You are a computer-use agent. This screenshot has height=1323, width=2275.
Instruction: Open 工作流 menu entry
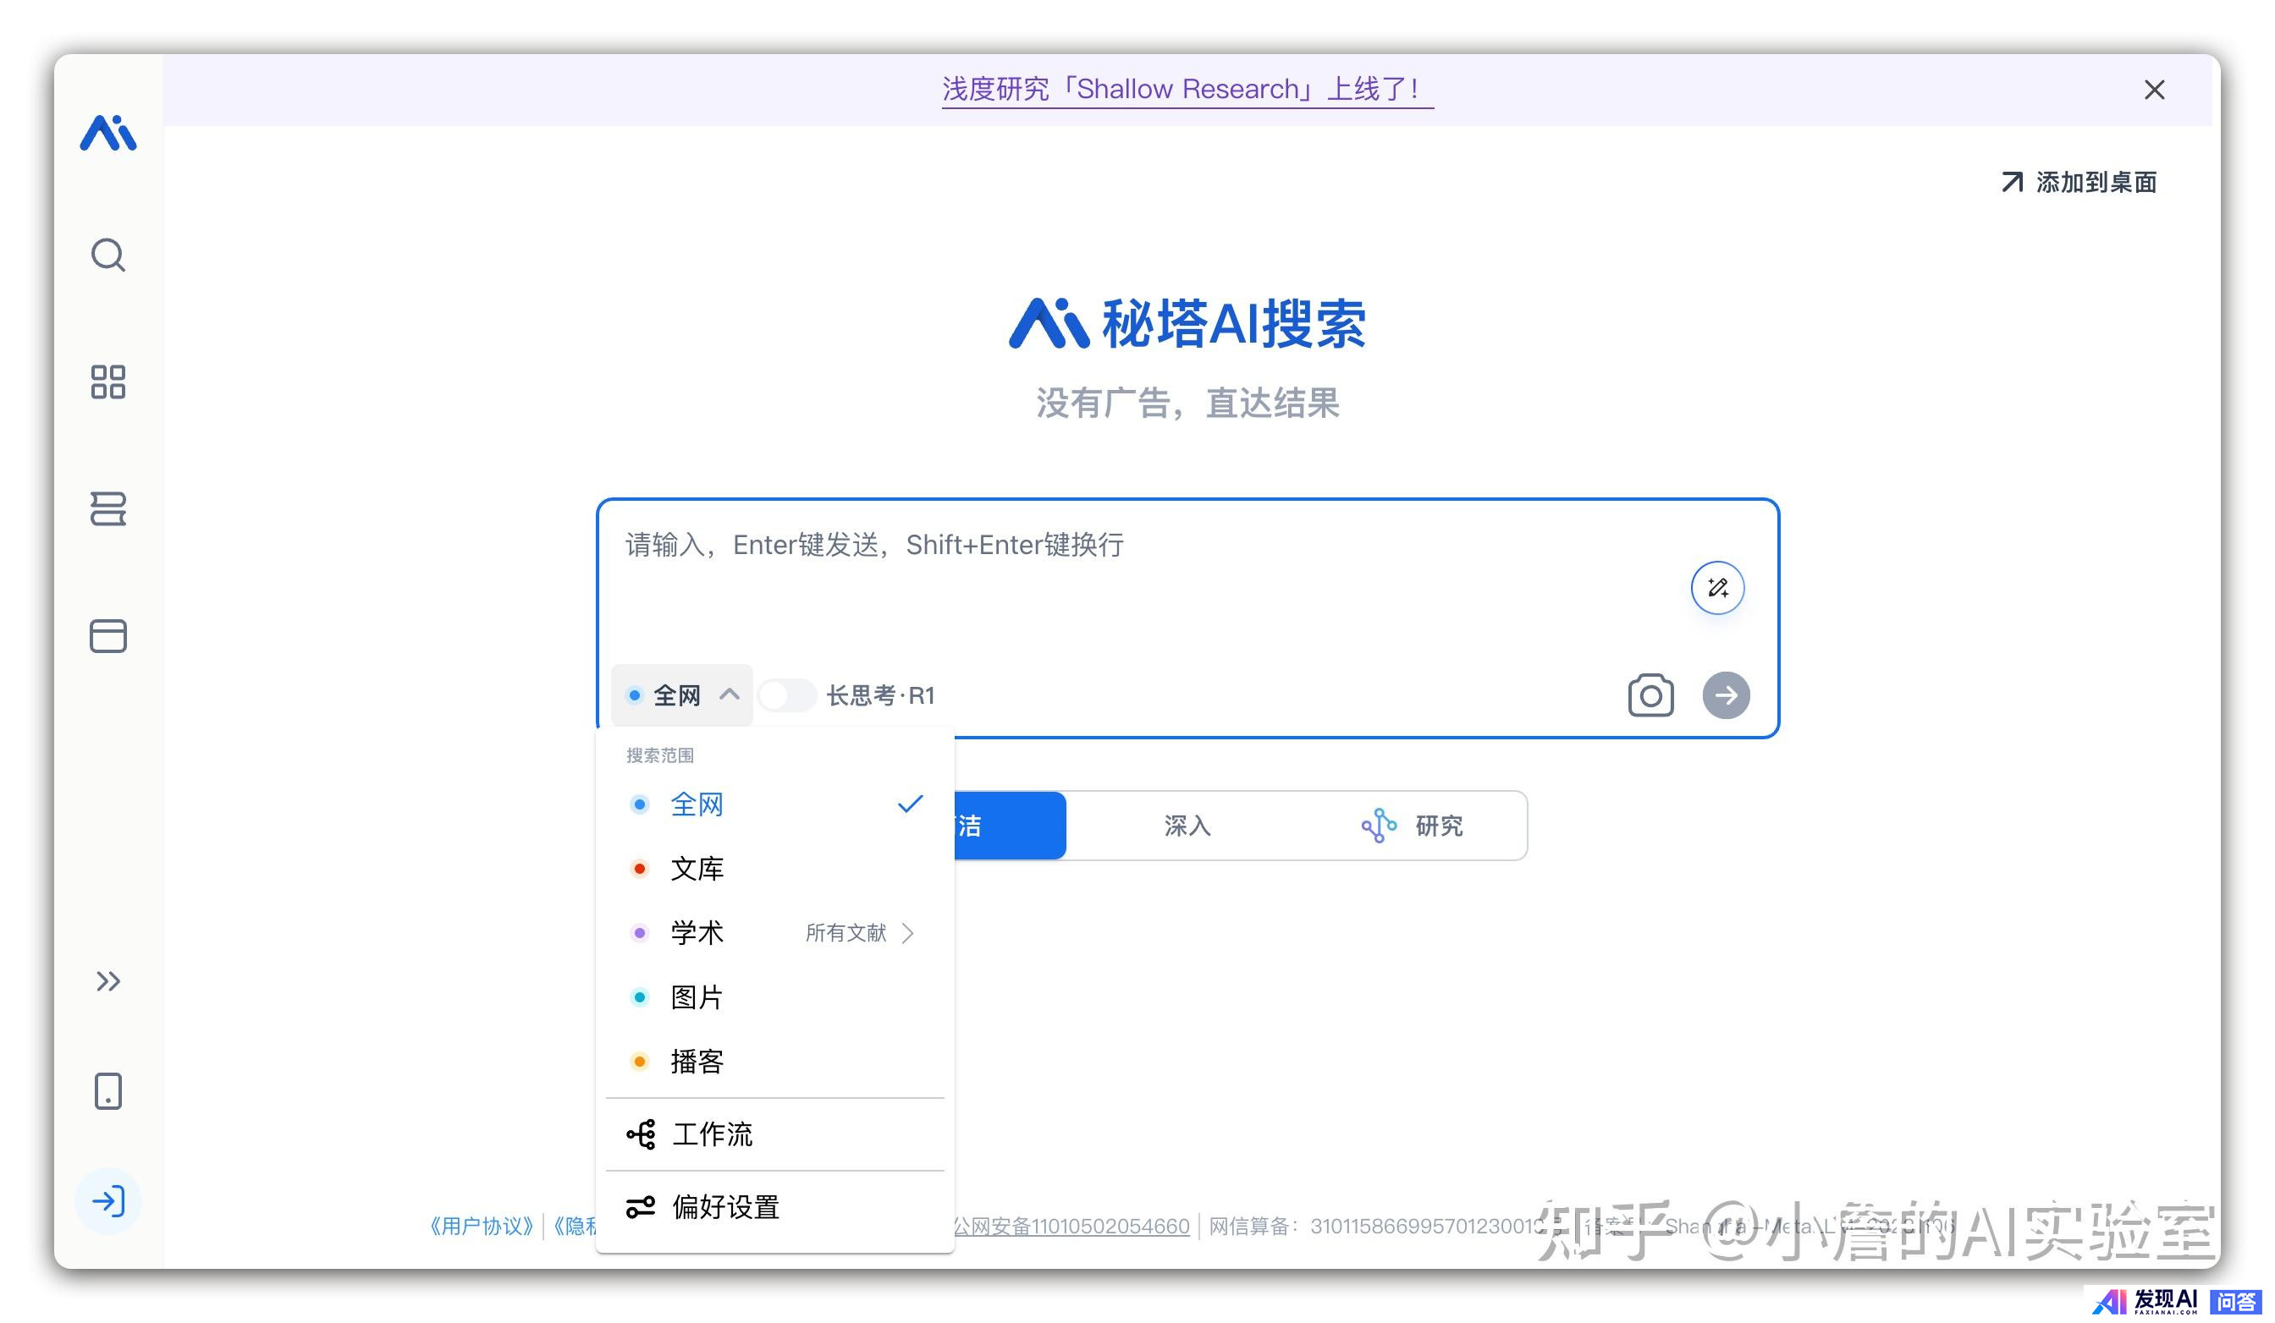[x=774, y=1134]
